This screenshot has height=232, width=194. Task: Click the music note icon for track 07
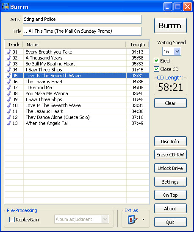coord(9,88)
